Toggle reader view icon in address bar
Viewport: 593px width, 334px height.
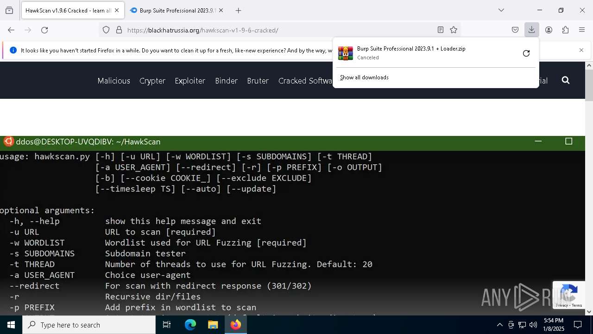(441, 30)
